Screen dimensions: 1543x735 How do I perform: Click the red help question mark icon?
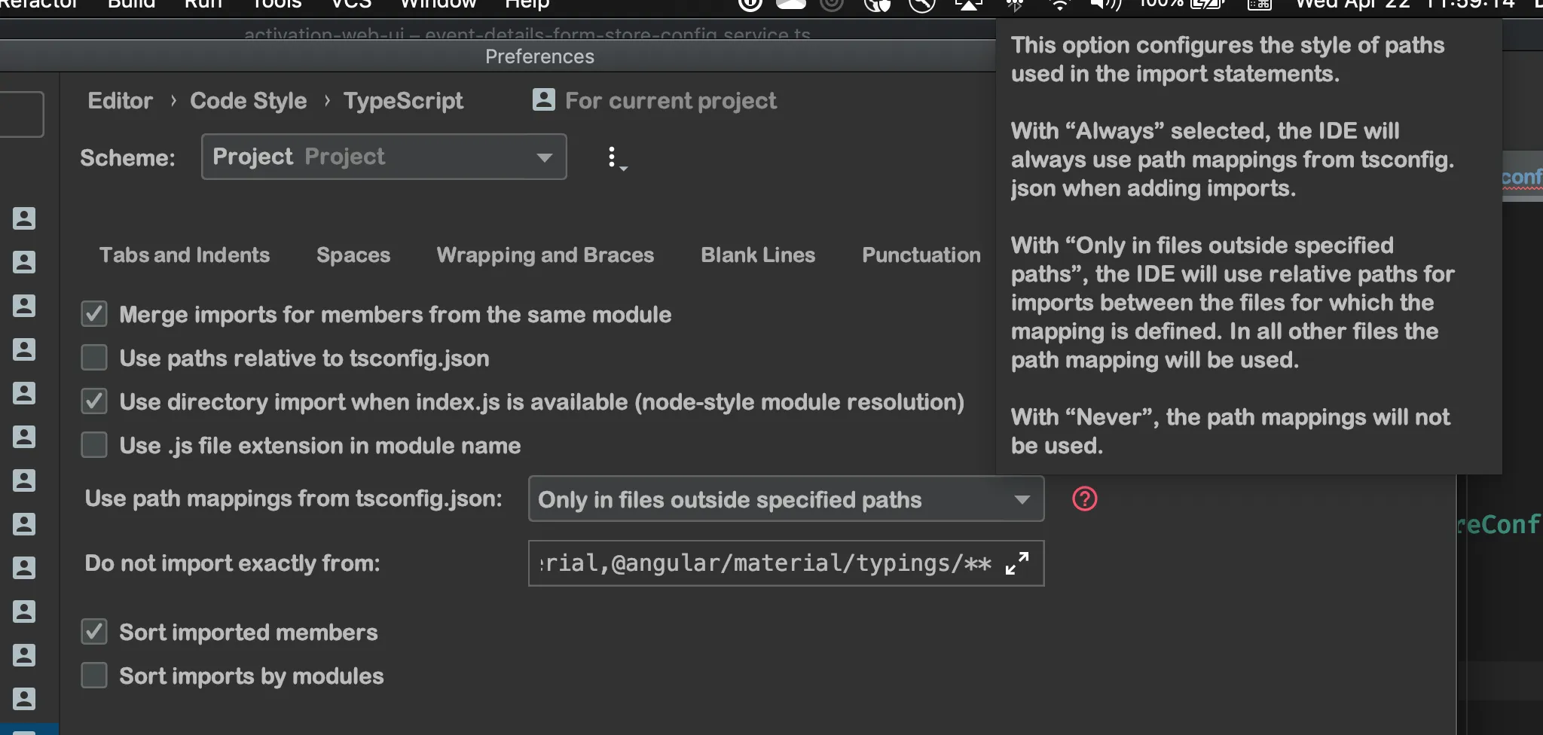1084,499
